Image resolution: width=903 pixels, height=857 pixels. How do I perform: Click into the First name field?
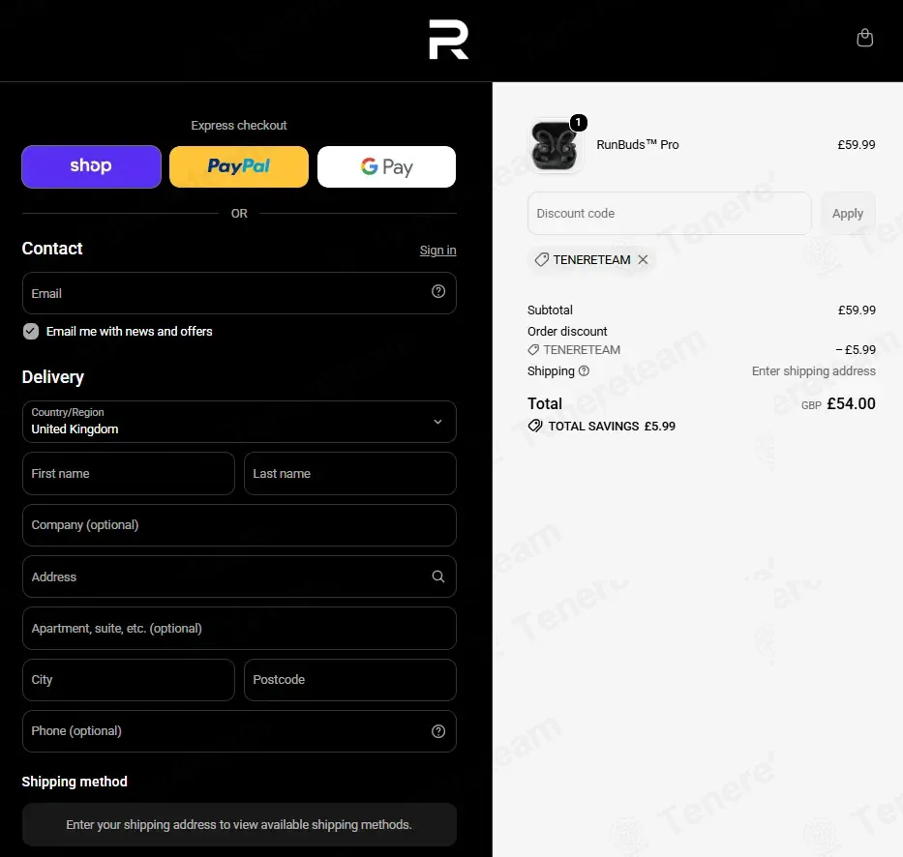pyautogui.click(x=129, y=474)
